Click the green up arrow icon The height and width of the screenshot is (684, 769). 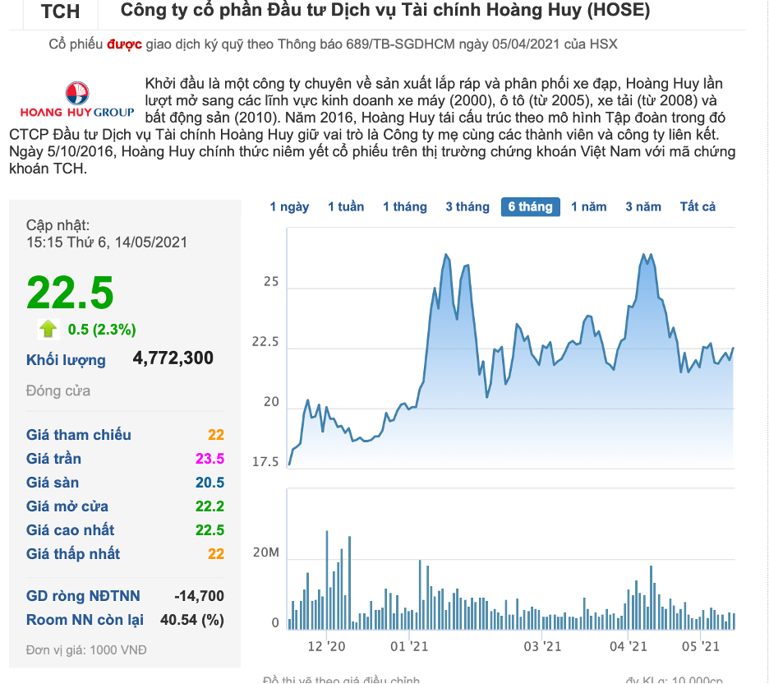(x=48, y=330)
